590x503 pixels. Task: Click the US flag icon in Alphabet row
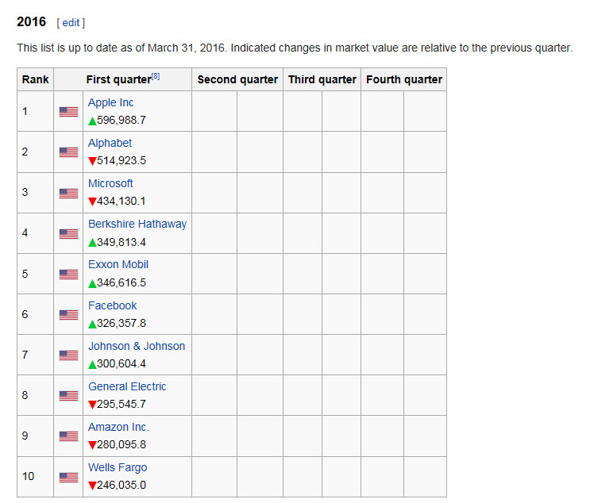click(68, 152)
